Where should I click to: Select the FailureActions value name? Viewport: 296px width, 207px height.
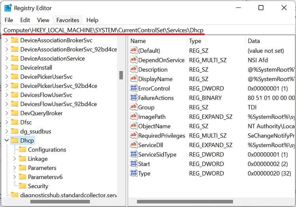pyautogui.click(x=156, y=98)
